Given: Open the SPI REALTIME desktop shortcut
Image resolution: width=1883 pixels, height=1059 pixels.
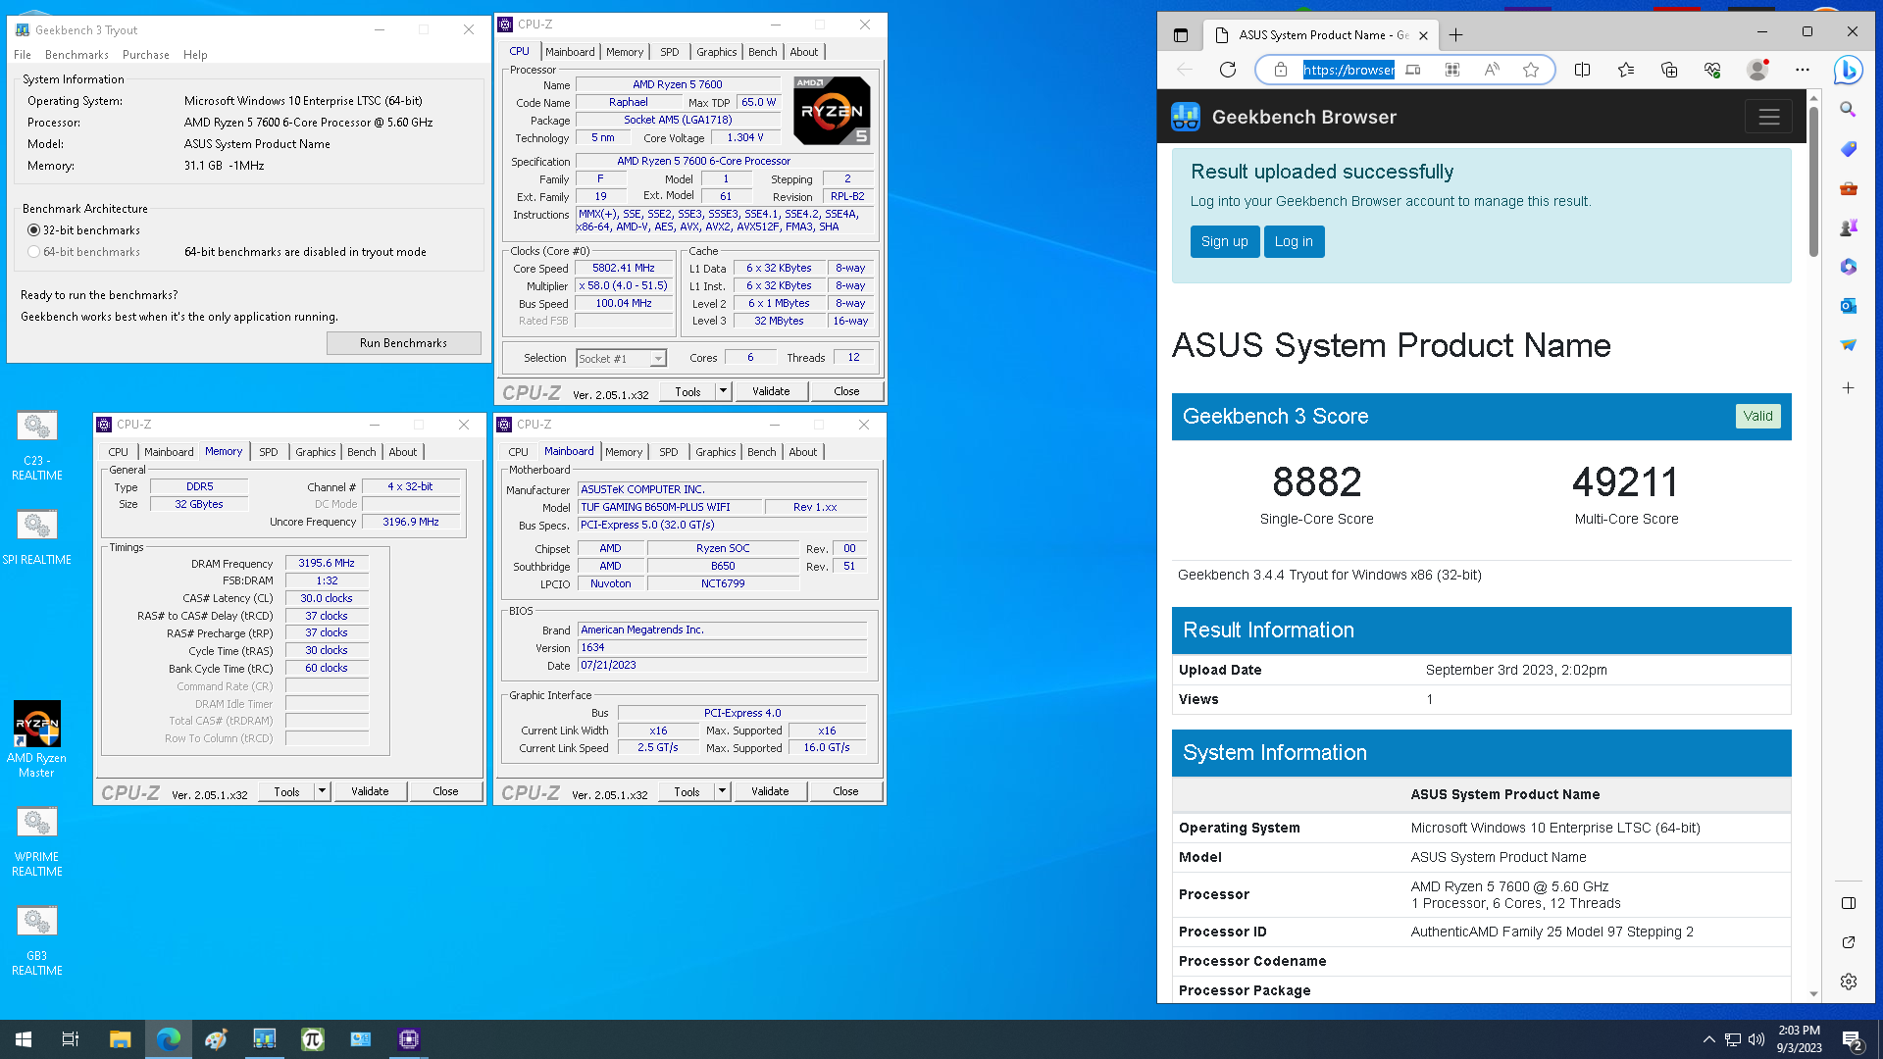Looking at the screenshot, I should click(37, 537).
